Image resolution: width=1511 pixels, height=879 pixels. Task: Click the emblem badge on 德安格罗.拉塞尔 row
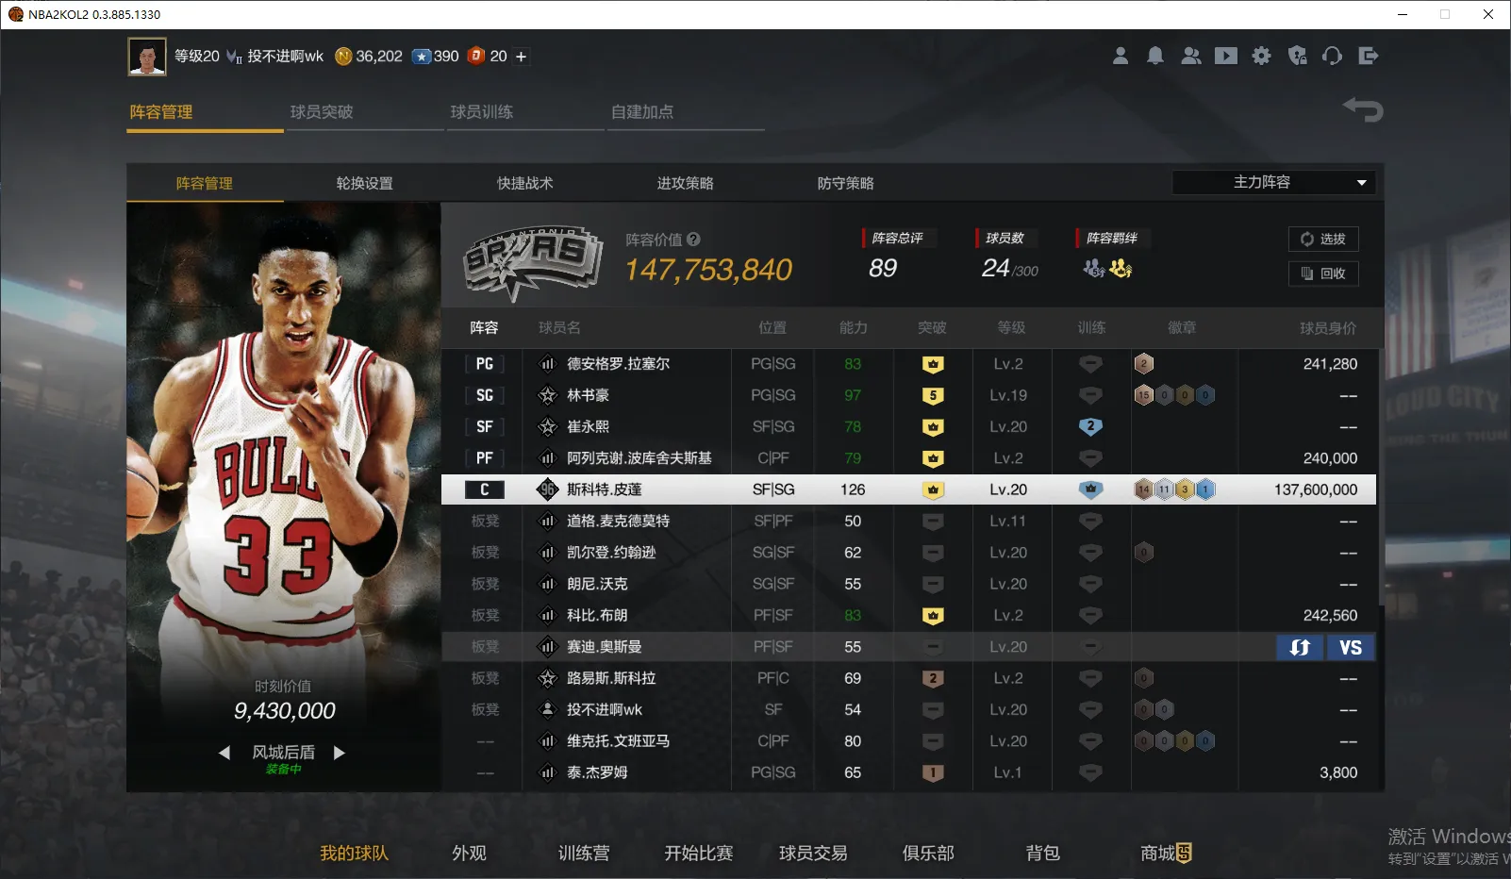point(1144,364)
